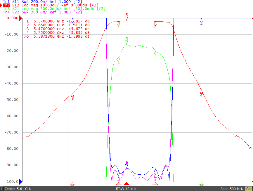Select the active Tr2 S12 trace label

click(51, 5)
